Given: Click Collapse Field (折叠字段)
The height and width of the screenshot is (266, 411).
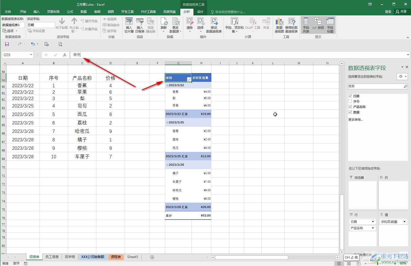Looking at the screenshot, I should coord(89,29).
